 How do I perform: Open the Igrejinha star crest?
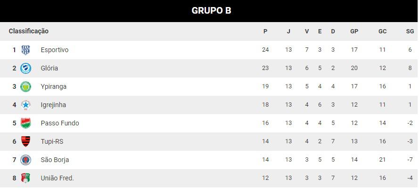pos(26,105)
